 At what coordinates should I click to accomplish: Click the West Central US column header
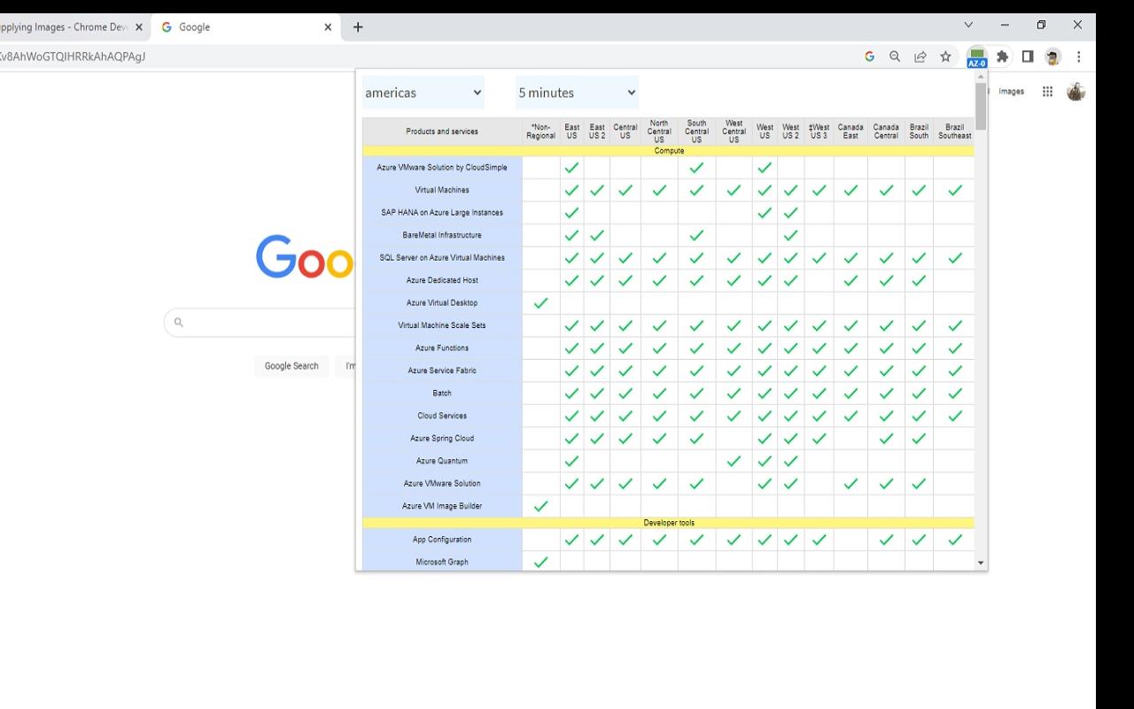[x=734, y=131]
